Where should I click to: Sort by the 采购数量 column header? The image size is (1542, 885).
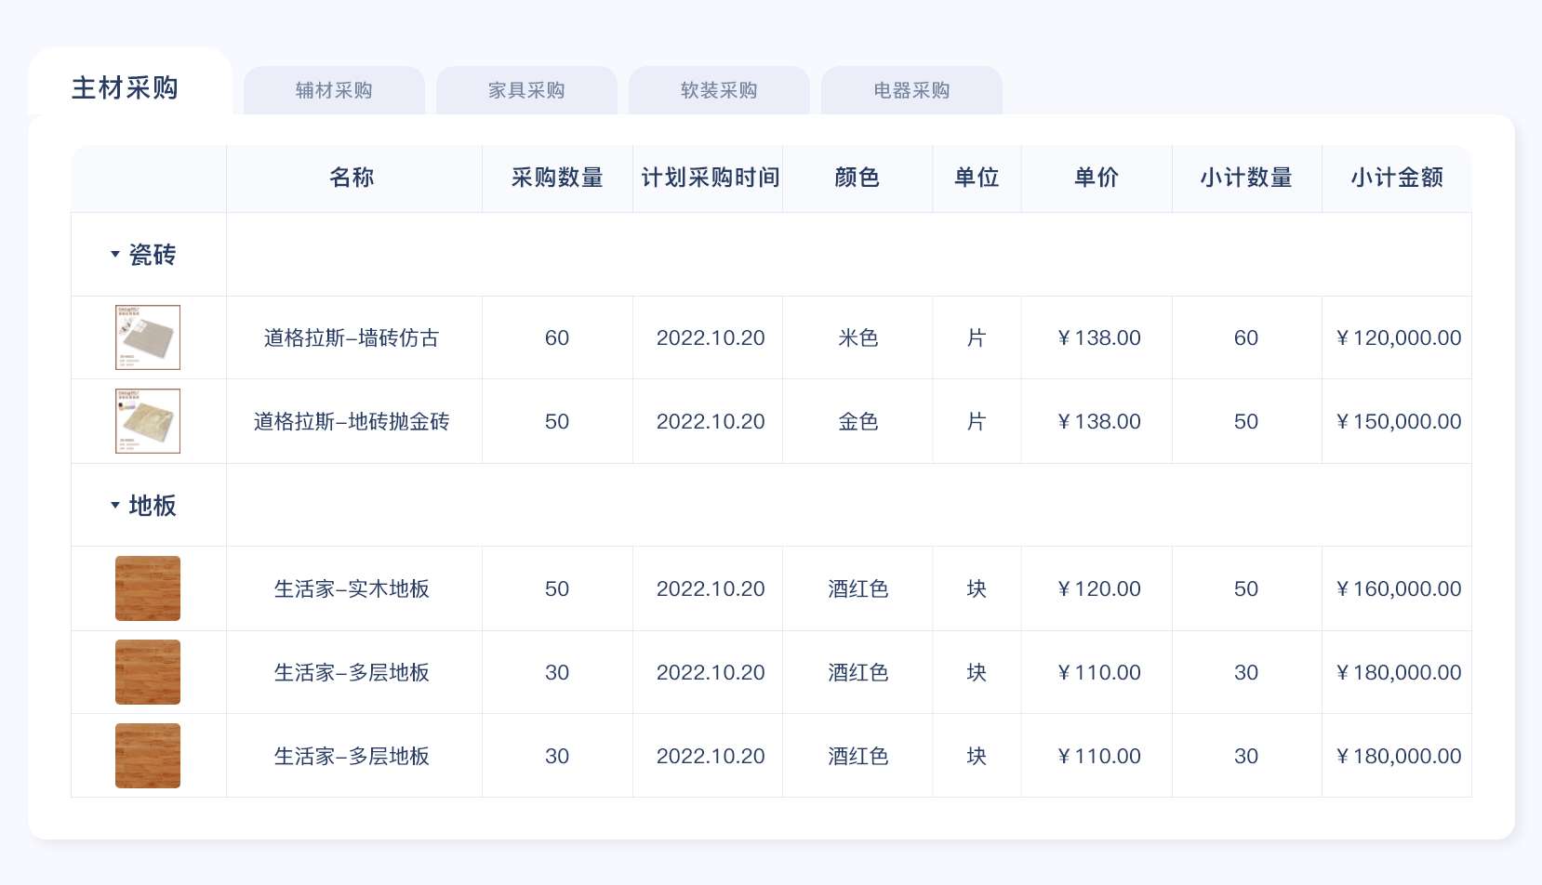[557, 178]
